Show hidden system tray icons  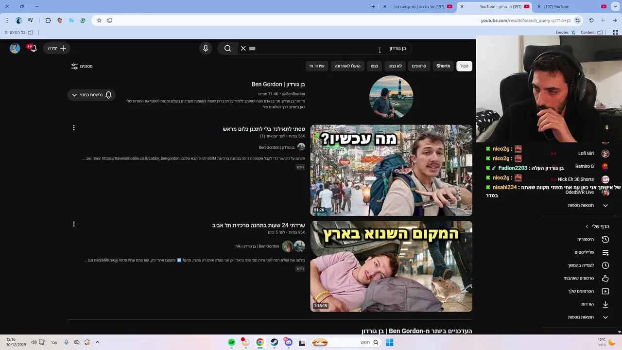(97, 342)
